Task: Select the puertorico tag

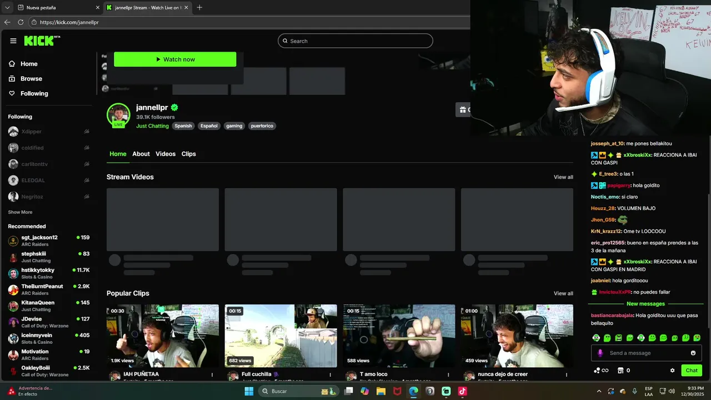Action: (x=262, y=126)
